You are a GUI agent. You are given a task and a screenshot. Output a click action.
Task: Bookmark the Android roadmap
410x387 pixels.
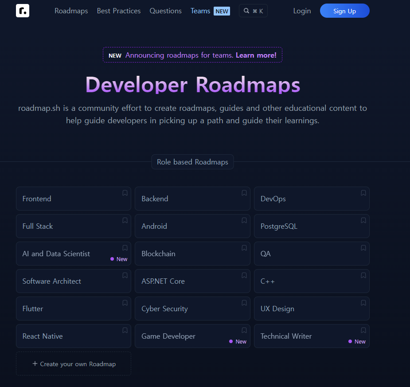coord(244,220)
